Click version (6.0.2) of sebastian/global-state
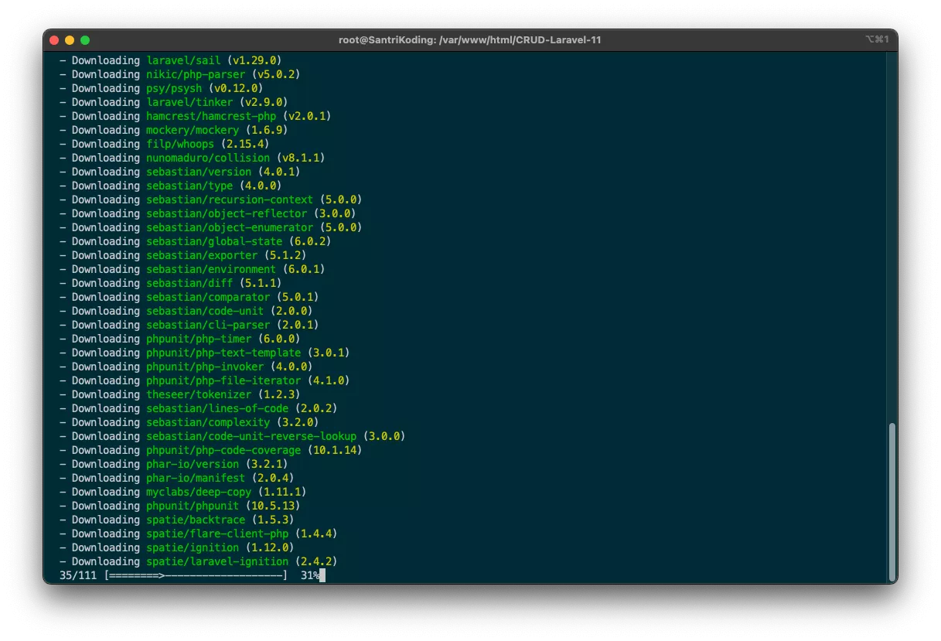Screen dimensions: 941x641 310,241
